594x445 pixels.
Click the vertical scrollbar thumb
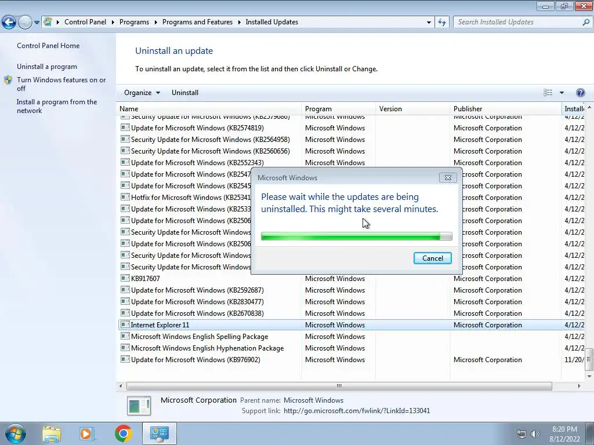coord(589,359)
